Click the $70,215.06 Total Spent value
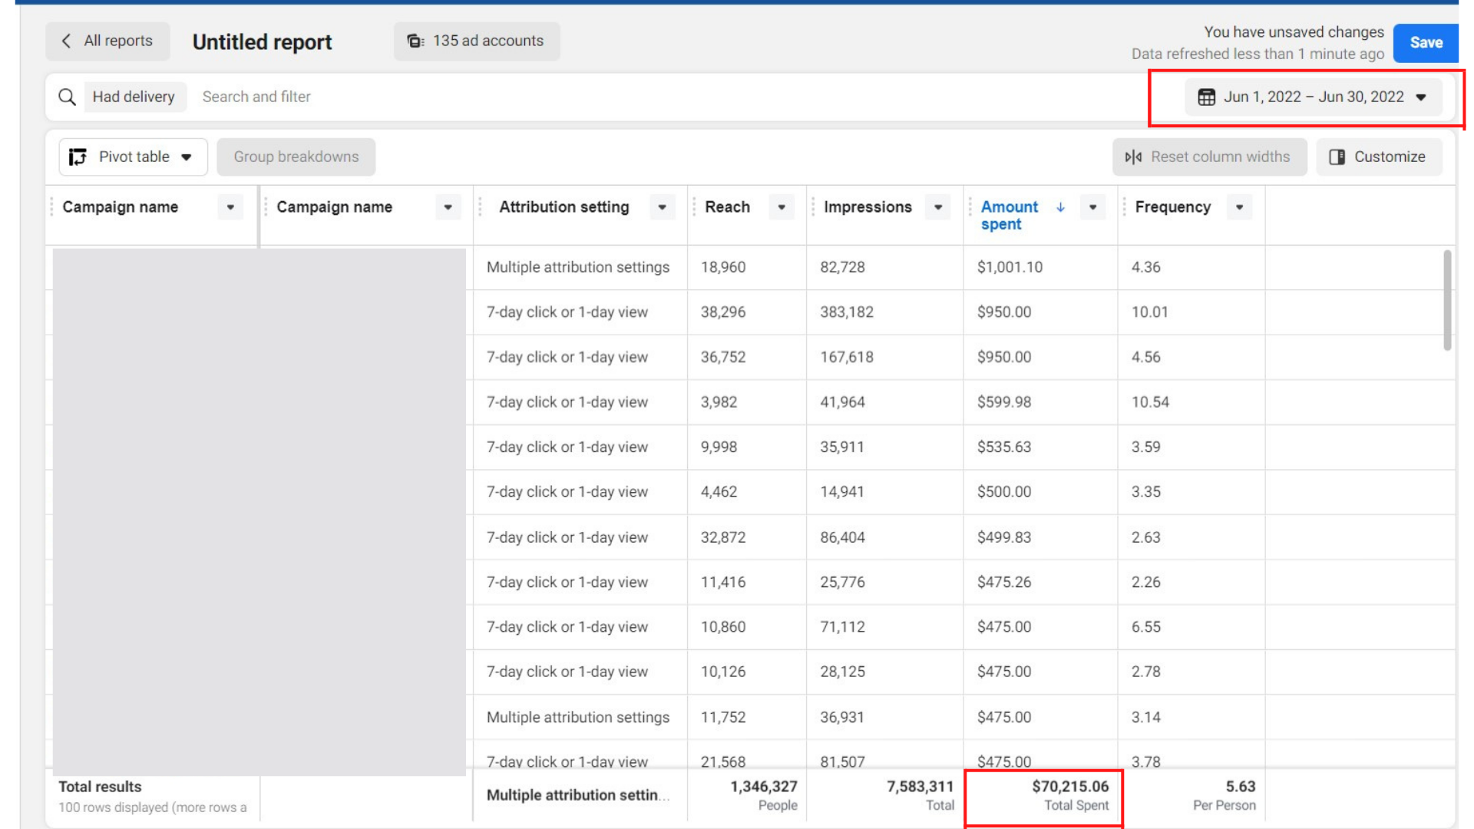The height and width of the screenshot is (829, 1474). click(x=1070, y=787)
